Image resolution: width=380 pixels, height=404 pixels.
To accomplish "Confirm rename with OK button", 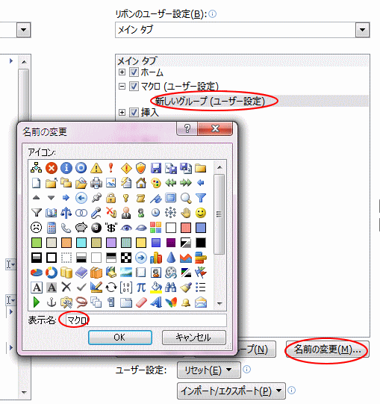I will (x=119, y=338).
